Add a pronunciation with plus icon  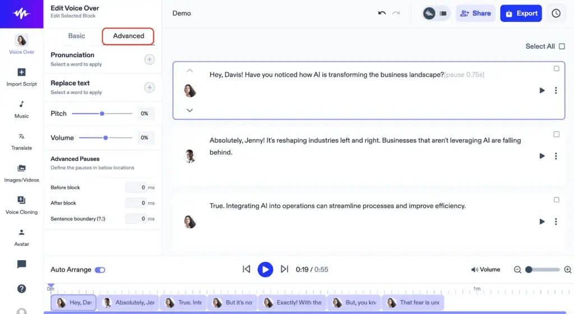pos(150,59)
